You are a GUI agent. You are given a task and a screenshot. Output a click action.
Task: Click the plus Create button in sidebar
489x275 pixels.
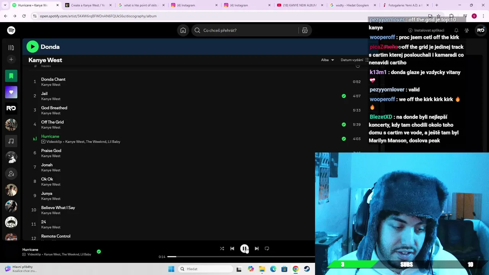click(x=11, y=60)
